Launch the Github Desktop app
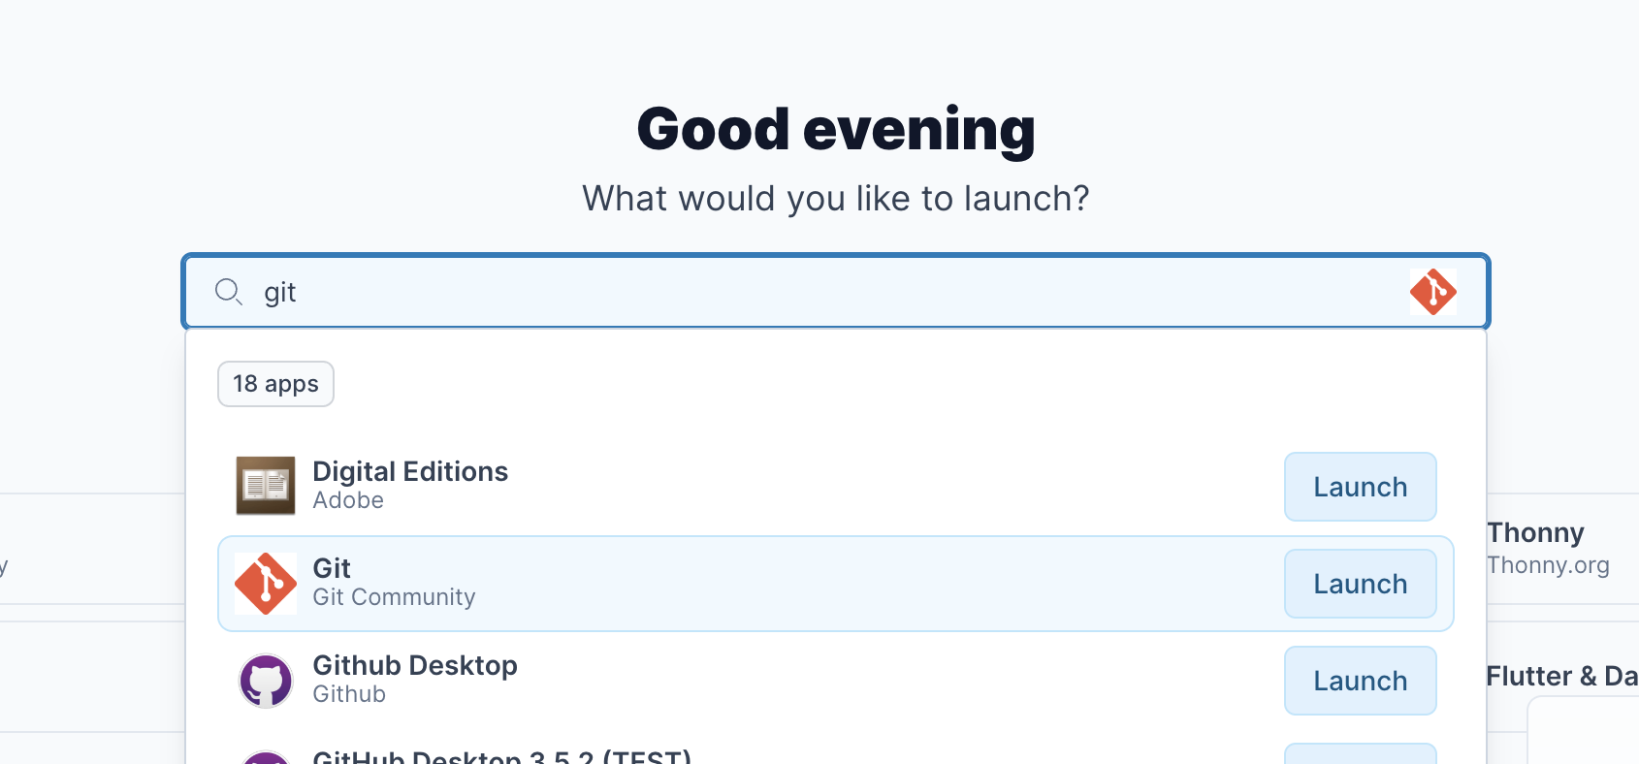1639x764 pixels. [1360, 681]
